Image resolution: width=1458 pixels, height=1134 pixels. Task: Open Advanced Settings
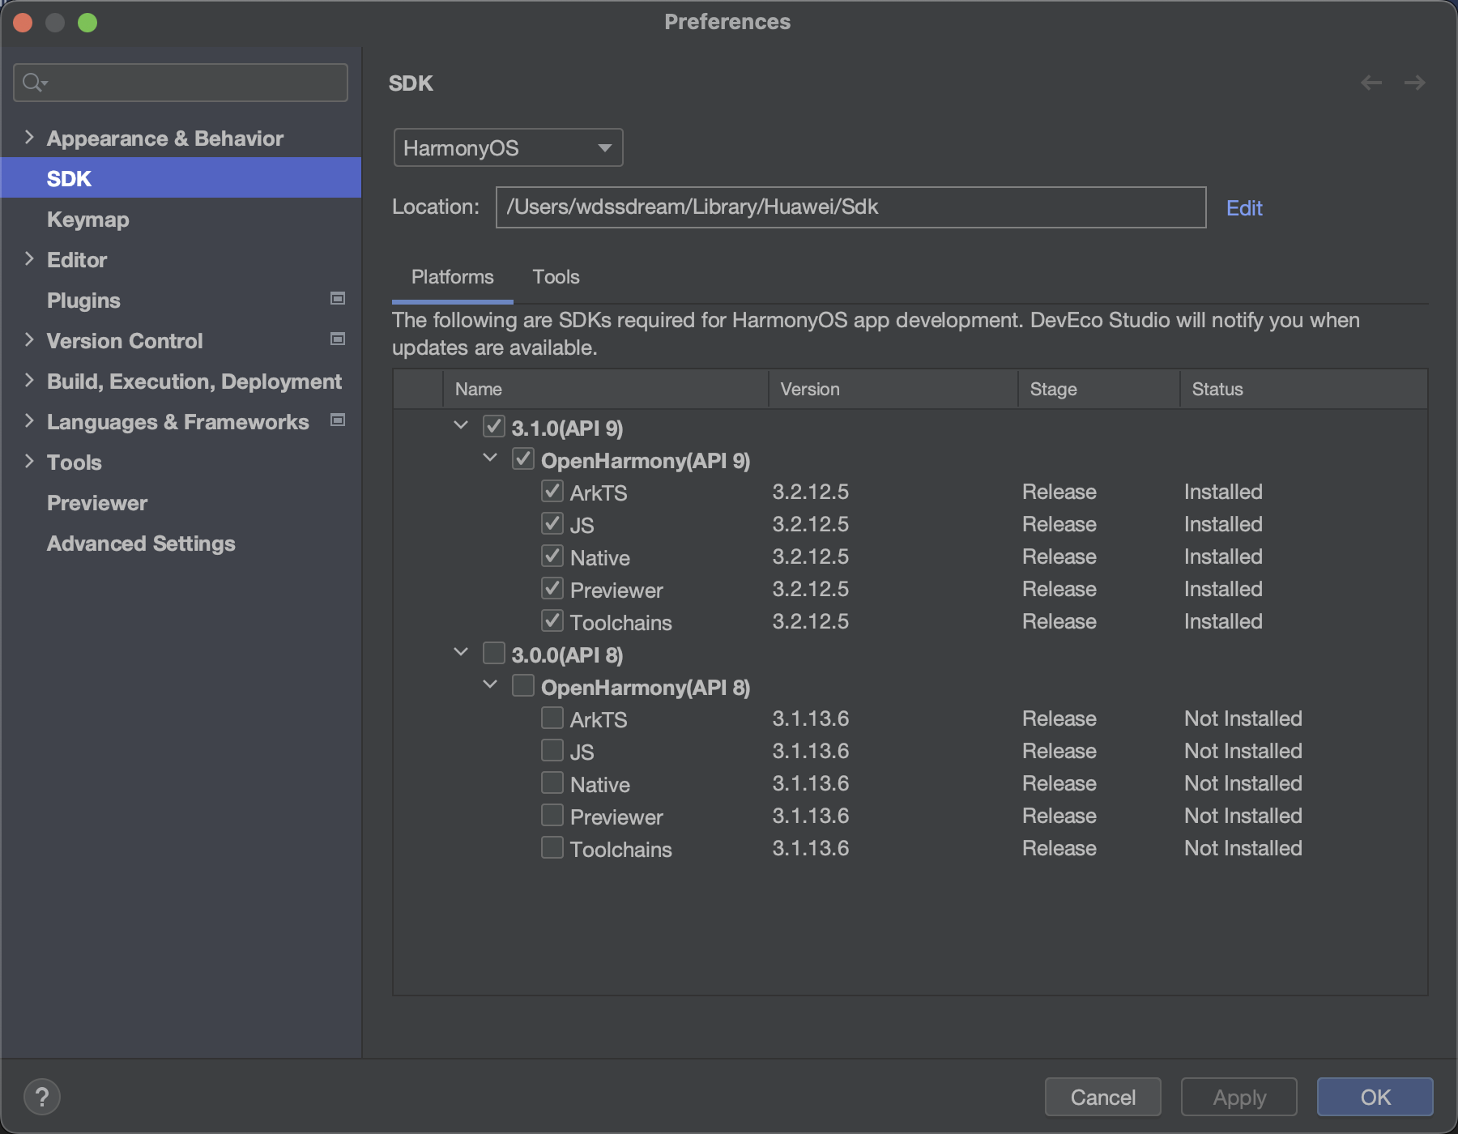pyautogui.click(x=141, y=544)
